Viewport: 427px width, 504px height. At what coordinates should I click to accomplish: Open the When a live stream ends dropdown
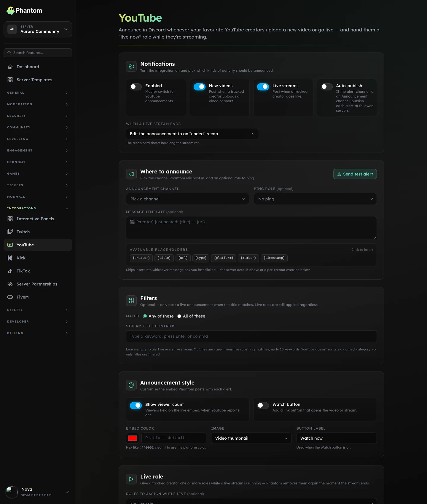coord(192,134)
